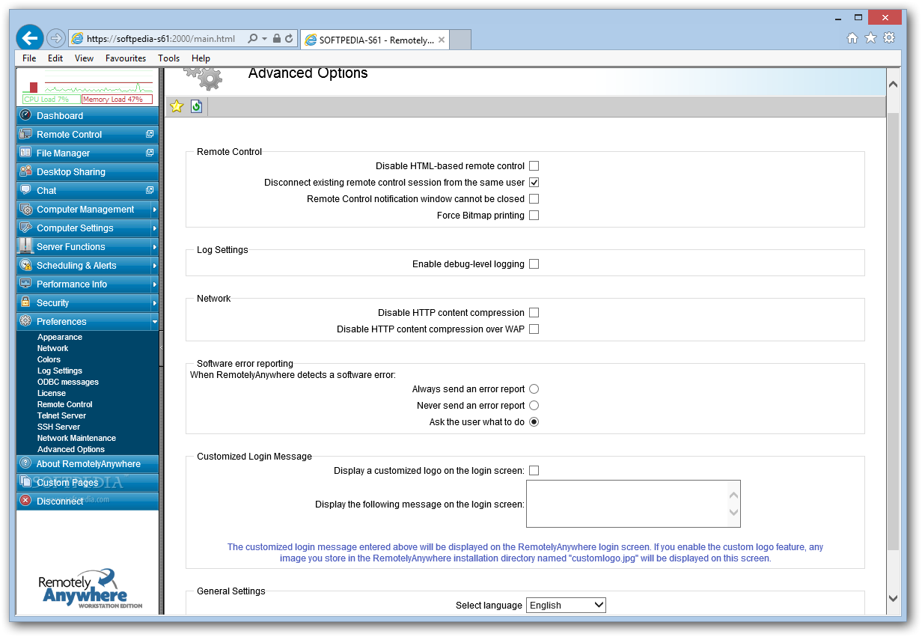
Task: Open the Favourites menu
Action: [126, 58]
